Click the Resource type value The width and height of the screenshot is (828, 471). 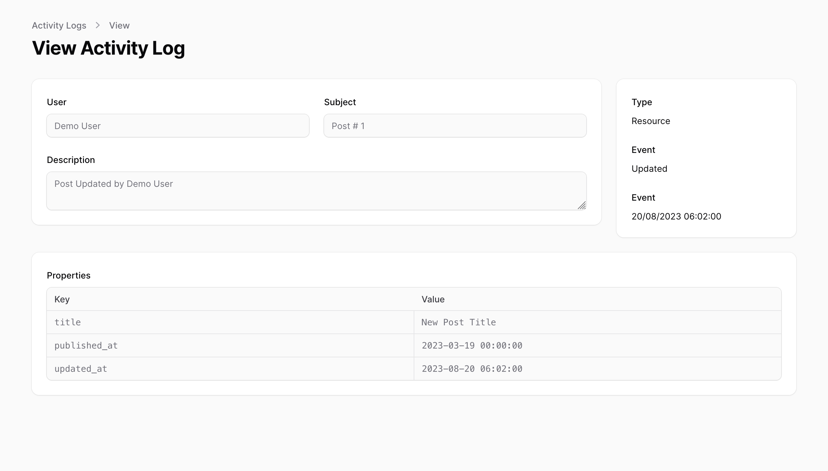coord(650,121)
